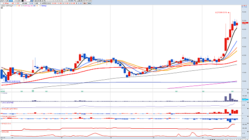Click the 05 month label on date axis

(x=111, y=138)
